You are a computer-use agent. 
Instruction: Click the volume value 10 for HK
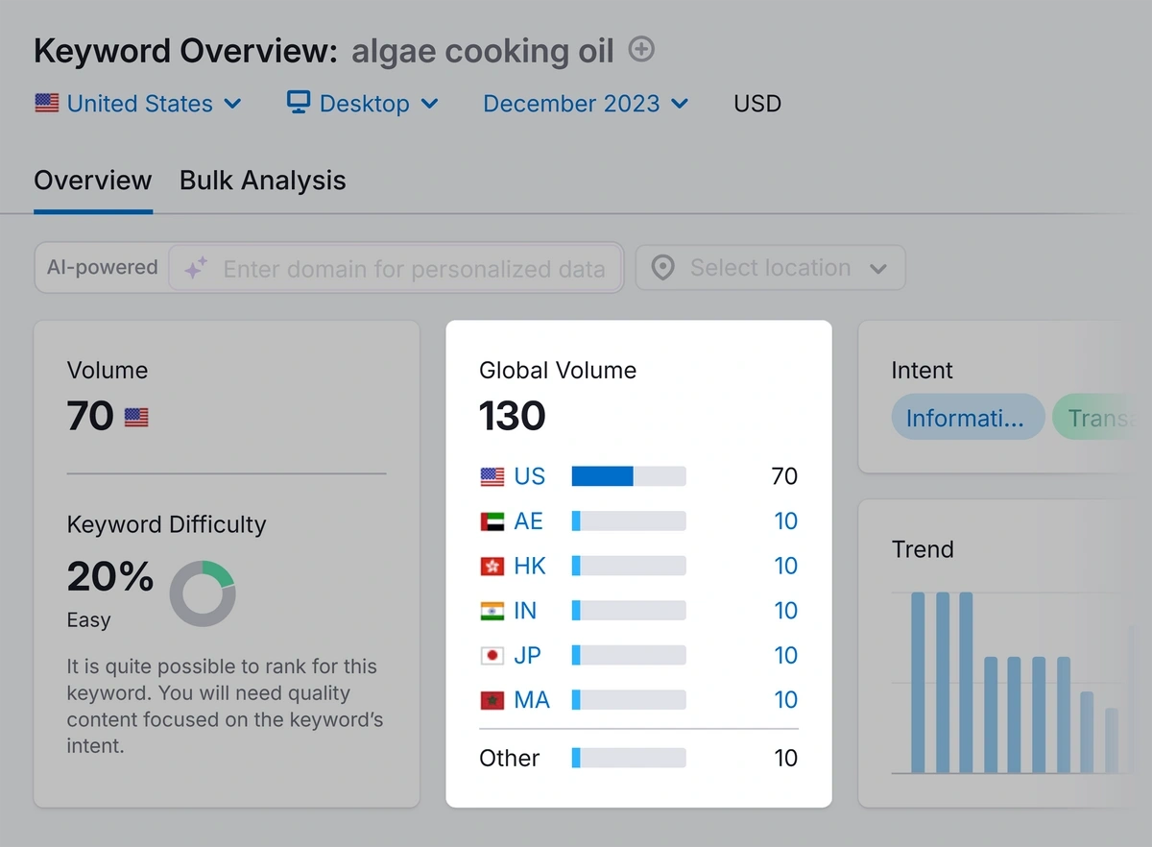coord(786,566)
